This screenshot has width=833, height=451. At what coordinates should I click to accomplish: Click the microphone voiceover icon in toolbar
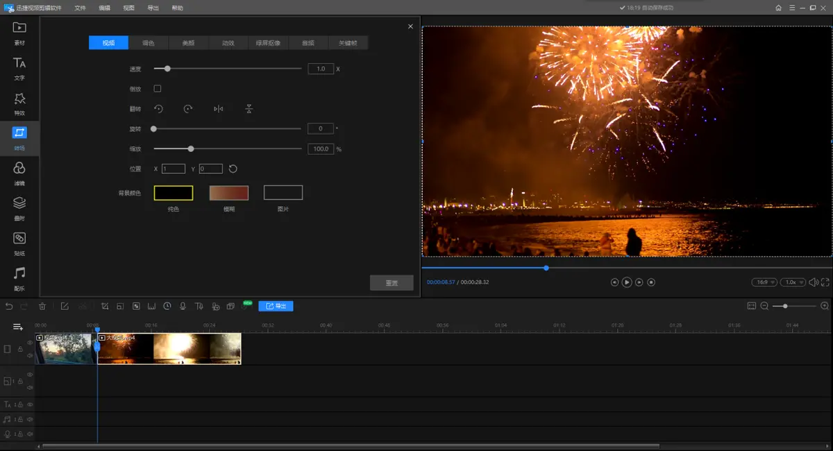[183, 306]
